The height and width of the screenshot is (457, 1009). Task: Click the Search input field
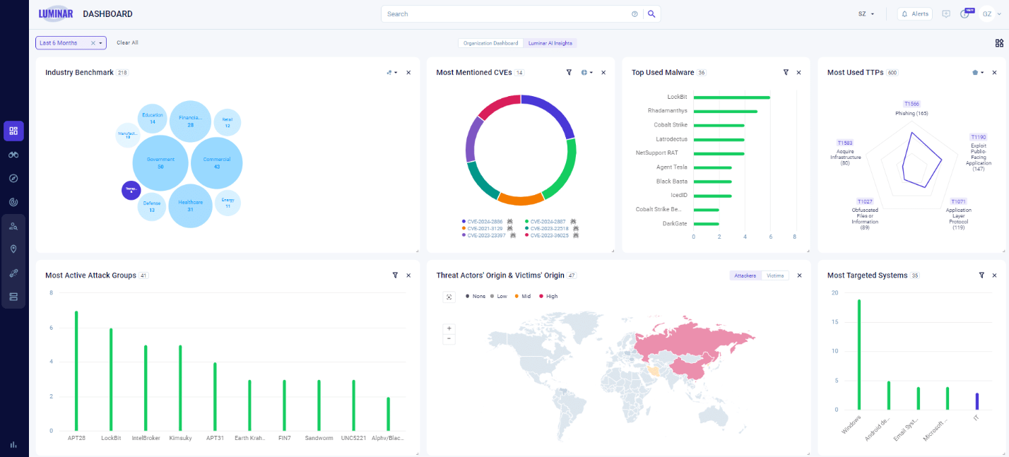[505, 14]
